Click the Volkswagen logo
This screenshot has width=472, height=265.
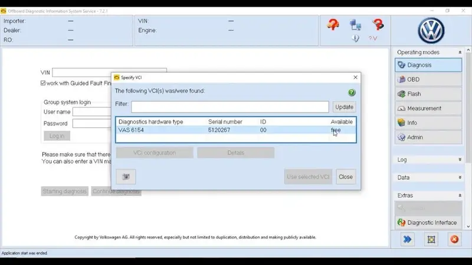tap(431, 31)
